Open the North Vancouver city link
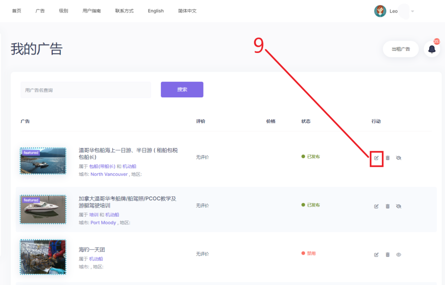 [x=109, y=174]
